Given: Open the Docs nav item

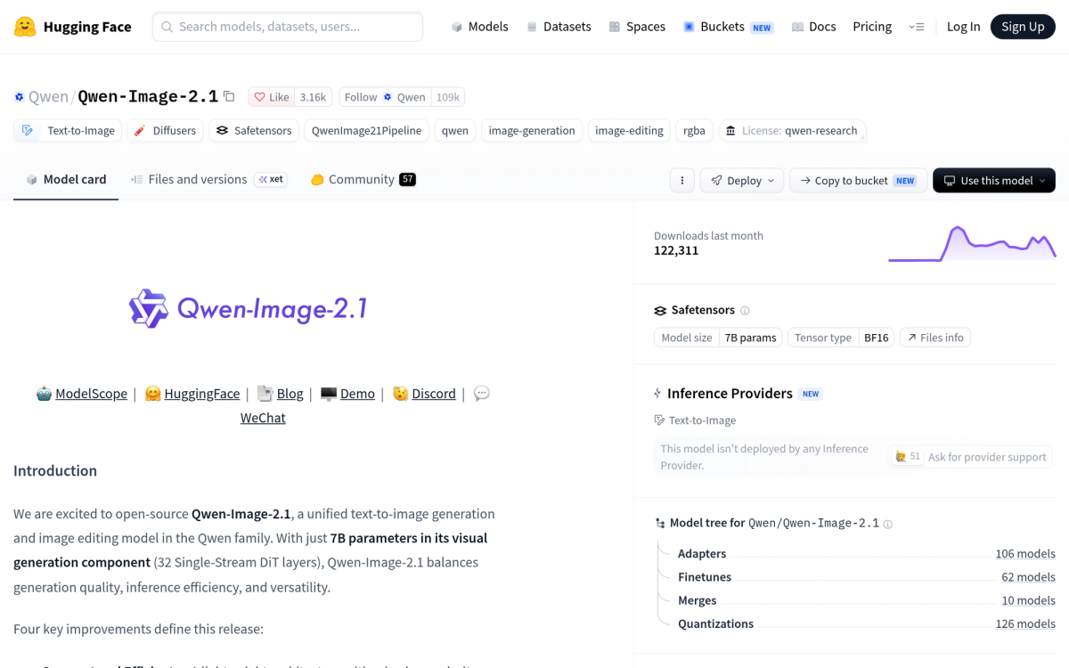Looking at the screenshot, I should coord(813,27).
